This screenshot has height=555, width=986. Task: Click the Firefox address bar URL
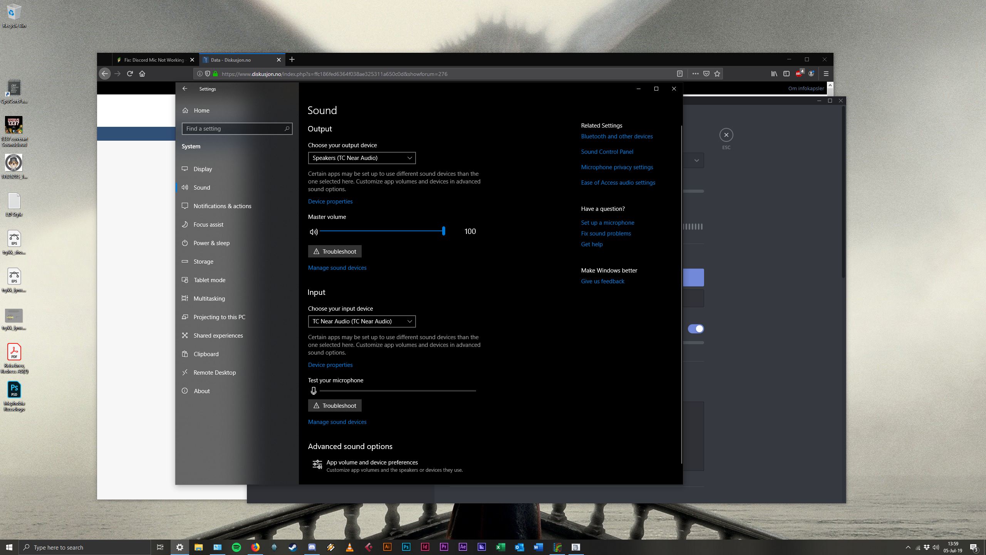334,74
